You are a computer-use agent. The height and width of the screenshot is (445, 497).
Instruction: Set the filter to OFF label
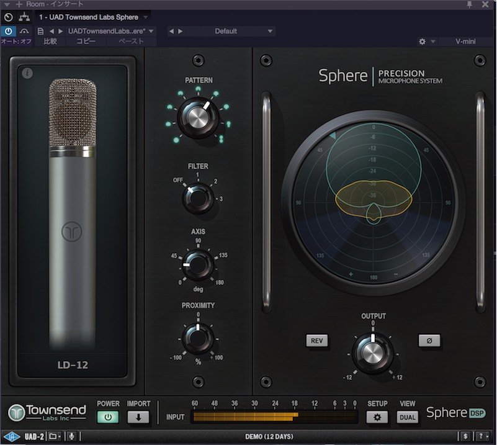[178, 180]
